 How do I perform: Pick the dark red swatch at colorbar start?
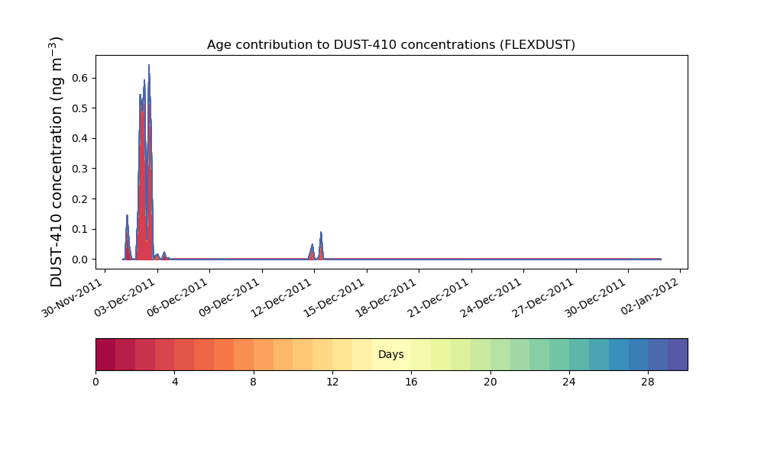pyautogui.click(x=105, y=354)
